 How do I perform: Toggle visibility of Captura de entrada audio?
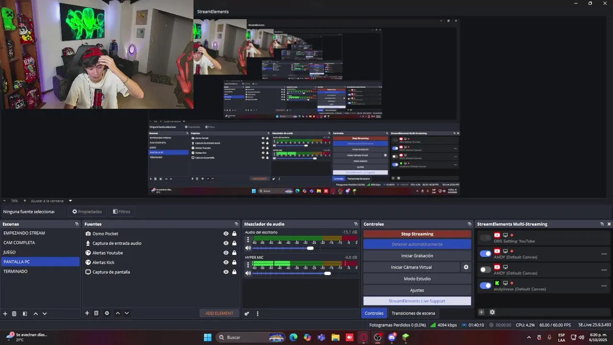pyautogui.click(x=226, y=243)
